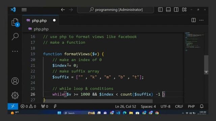
Task: Click the comment '// make a function'
Action: [x=64, y=42]
